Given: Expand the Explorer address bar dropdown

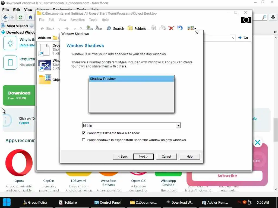Looking at the screenshot, I should [x=233, y=38].
